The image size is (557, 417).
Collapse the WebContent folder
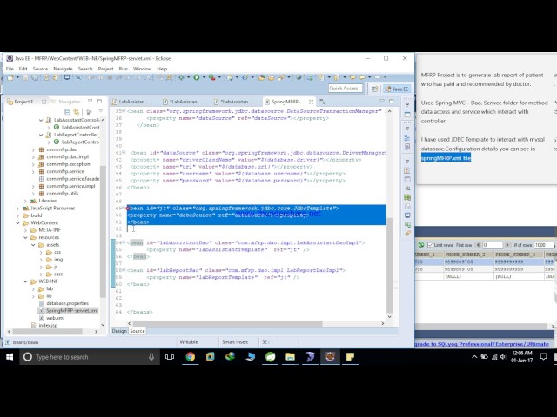[x=17, y=222]
